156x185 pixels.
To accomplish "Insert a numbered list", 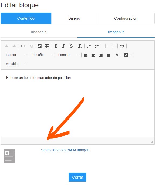I will coord(89,46).
